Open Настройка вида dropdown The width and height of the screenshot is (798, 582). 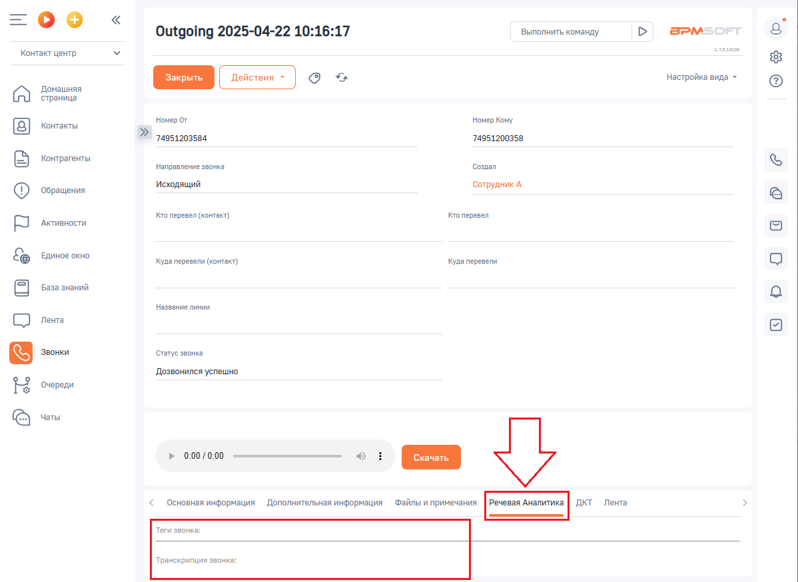(x=701, y=77)
